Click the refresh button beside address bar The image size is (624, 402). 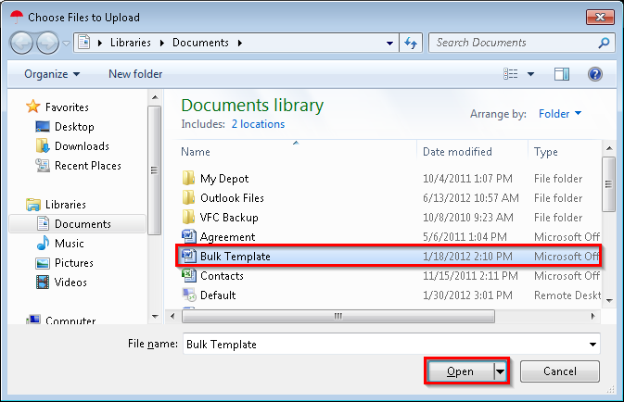412,43
